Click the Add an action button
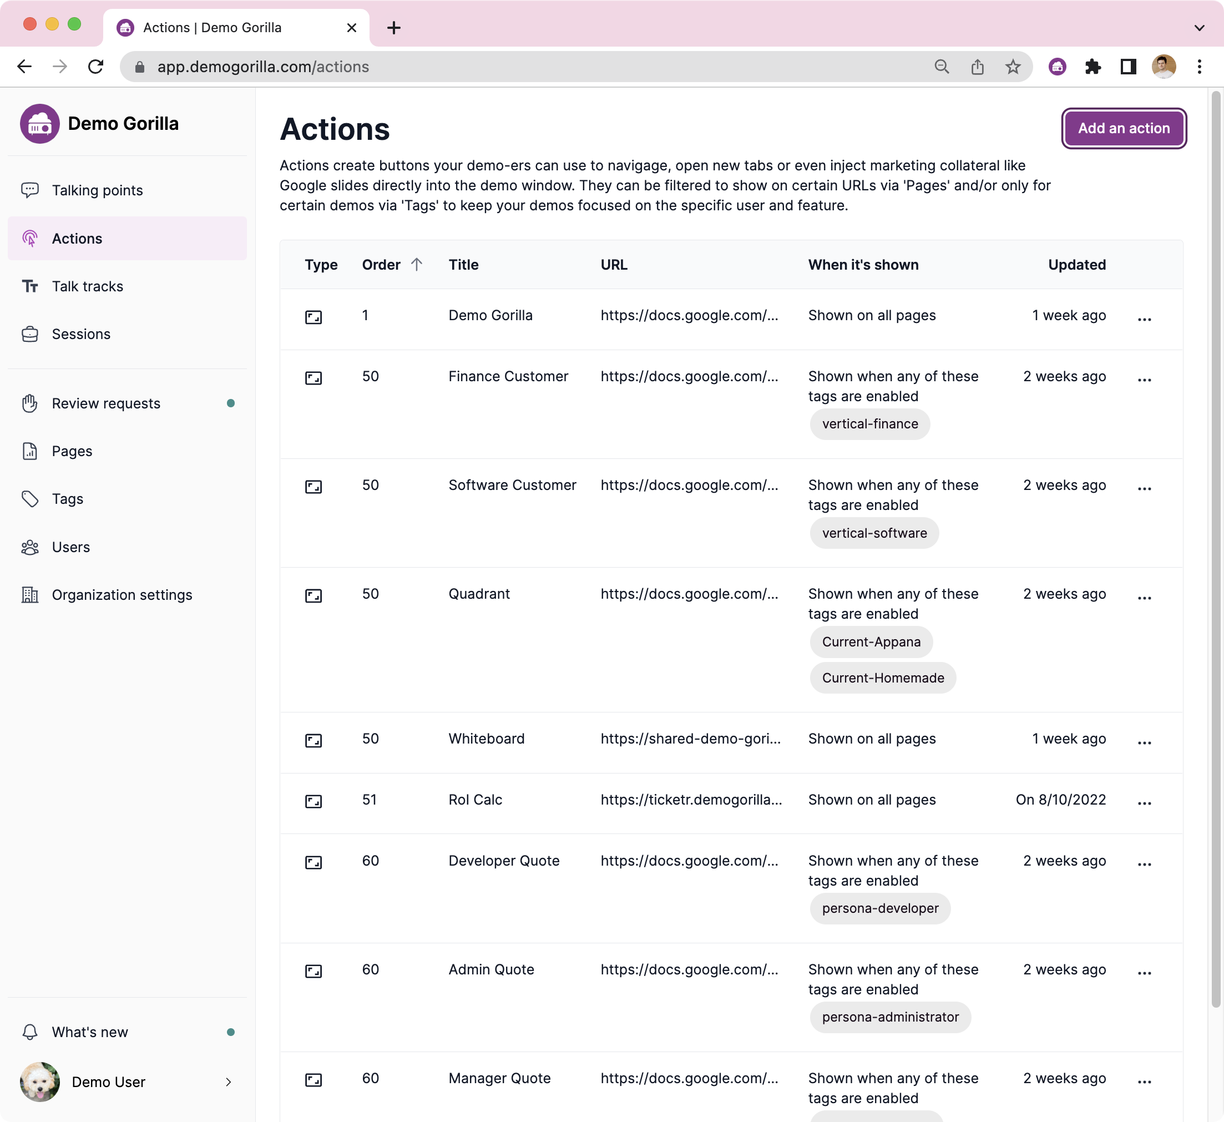 (1123, 128)
